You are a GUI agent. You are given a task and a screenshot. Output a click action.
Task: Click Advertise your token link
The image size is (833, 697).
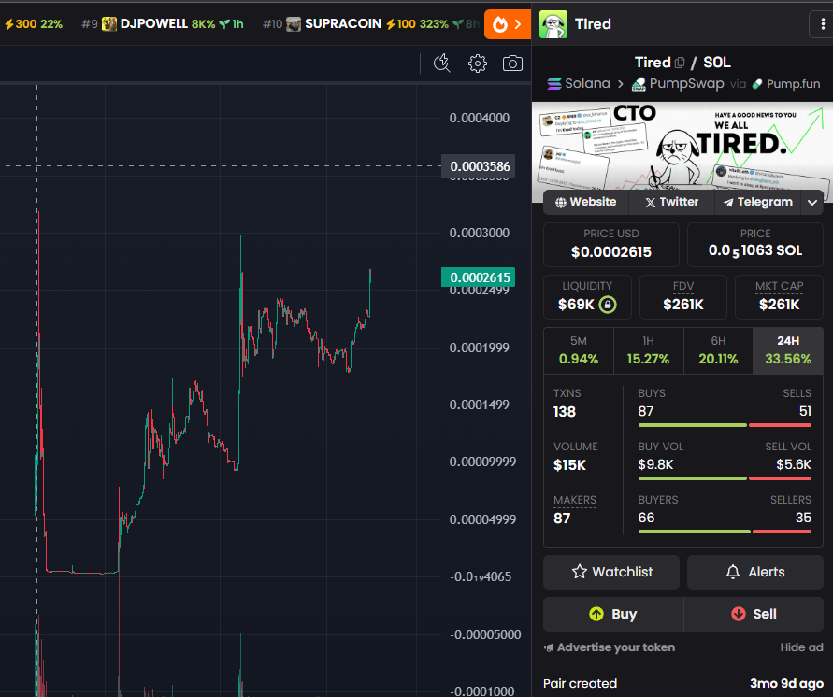(610, 647)
